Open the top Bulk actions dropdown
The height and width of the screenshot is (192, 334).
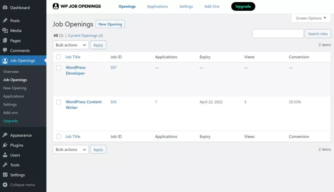click(x=71, y=45)
